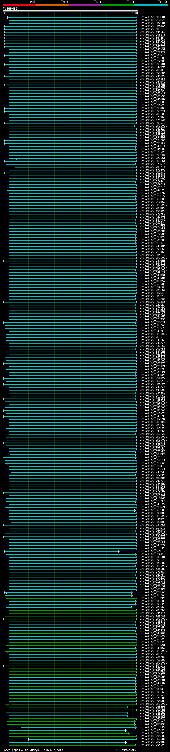Select the UniRef100_Q8IBQ6 label
The image size is (170, 752).
pos(152,114)
